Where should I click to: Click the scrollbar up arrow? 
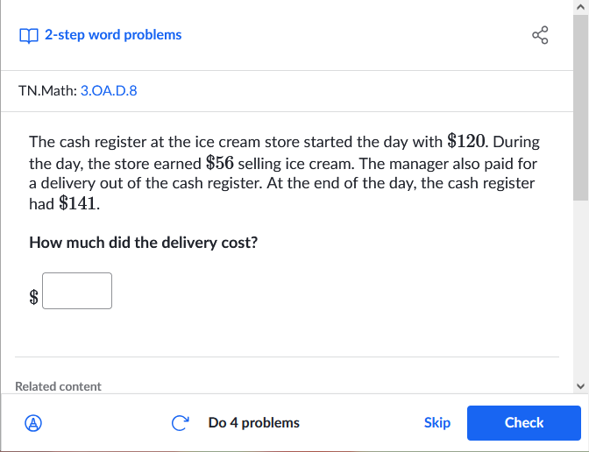point(581,7)
